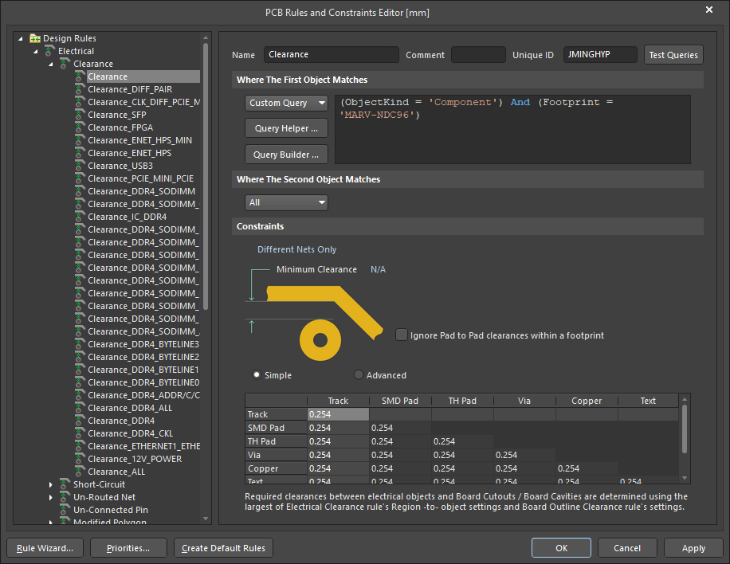Click the tree scroll-down arrow
Image resolution: width=730 pixels, height=564 pixels.
pos(206,519)
